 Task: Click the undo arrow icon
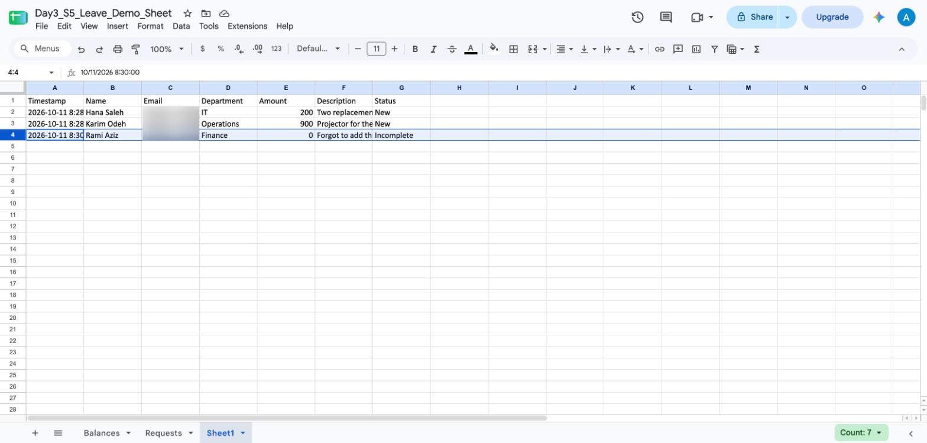coord(81,49)
